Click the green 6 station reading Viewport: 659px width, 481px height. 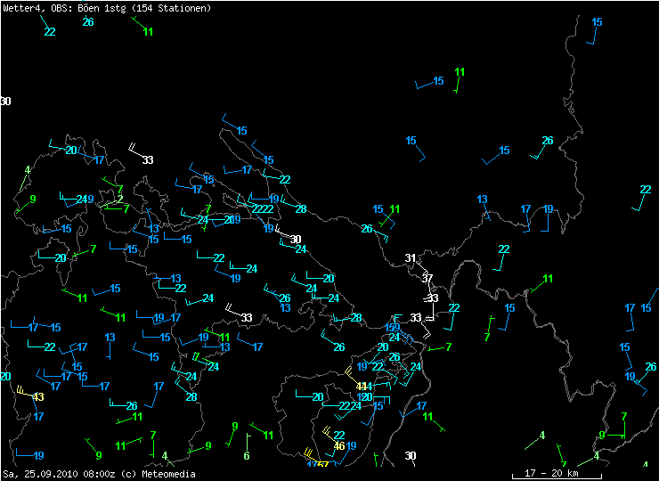tap(247, 456)
